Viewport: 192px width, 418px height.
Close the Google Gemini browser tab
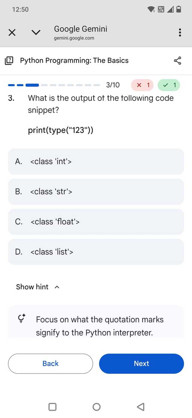pyautogui.click(x=12, y=33)
